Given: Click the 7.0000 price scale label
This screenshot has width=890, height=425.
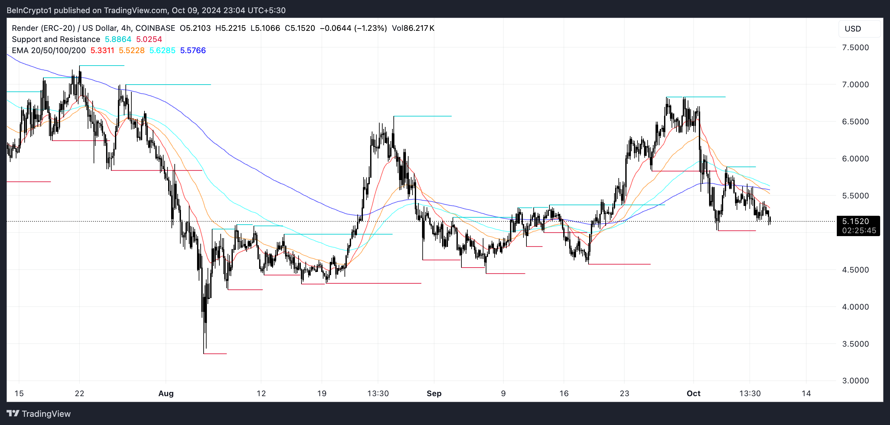Looking at the screenshot, I should pos(855,85).
